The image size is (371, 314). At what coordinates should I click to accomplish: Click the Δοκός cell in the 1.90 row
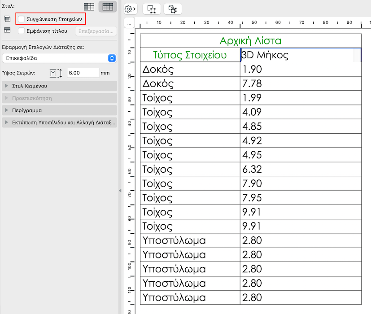point(190,69)
